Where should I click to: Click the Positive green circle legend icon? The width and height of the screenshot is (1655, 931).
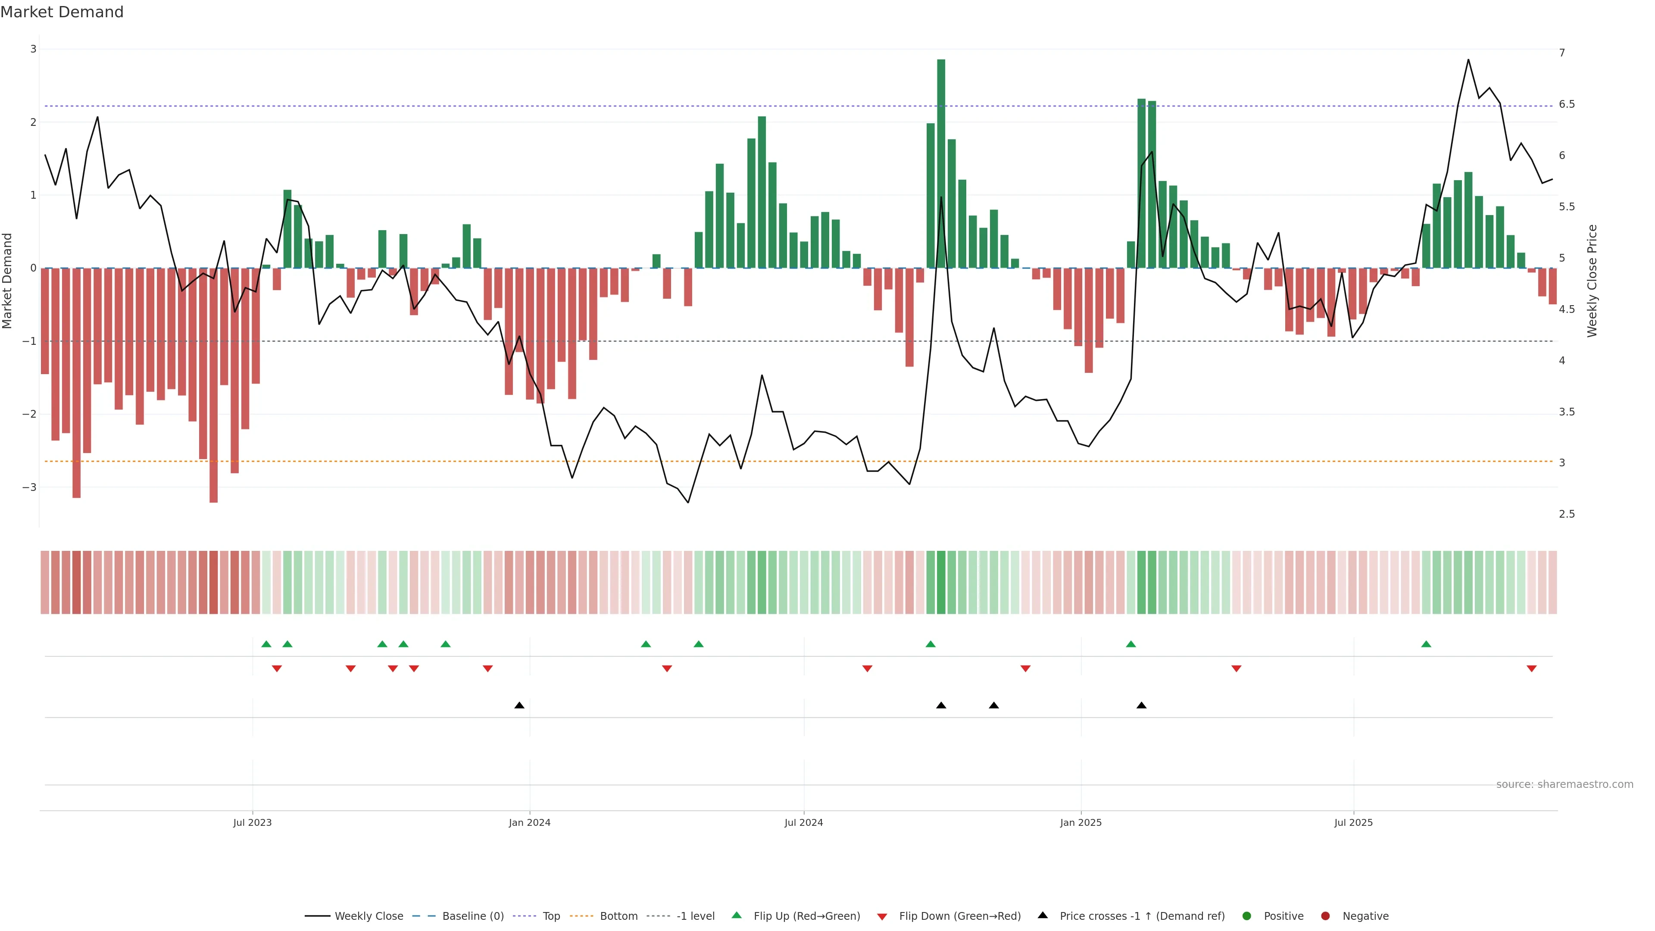(x=1247, y=916)
